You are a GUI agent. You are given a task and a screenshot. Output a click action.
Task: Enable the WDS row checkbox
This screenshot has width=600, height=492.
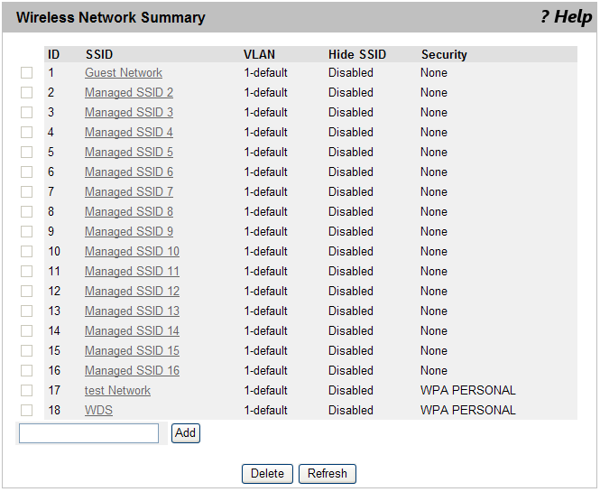tap(27, 411)
